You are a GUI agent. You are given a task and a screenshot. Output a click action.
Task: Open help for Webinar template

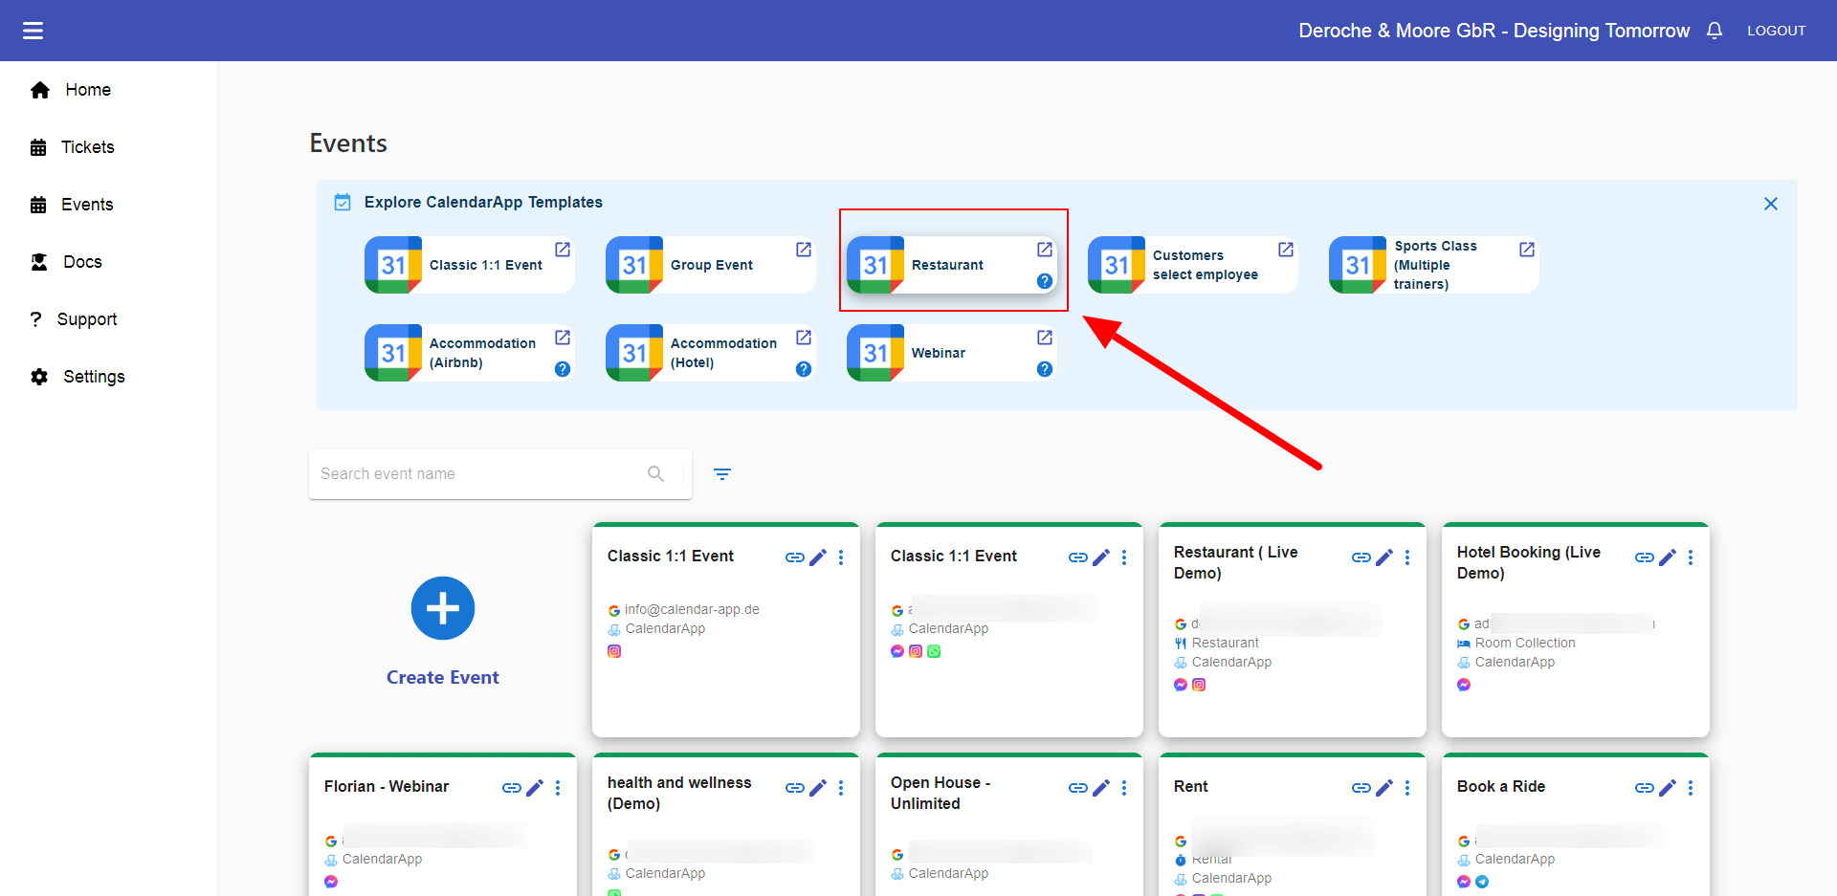pos(1045,369)
